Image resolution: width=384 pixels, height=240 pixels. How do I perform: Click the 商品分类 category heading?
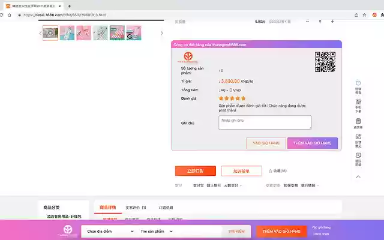pyautogui.click(x=52, y=208)
